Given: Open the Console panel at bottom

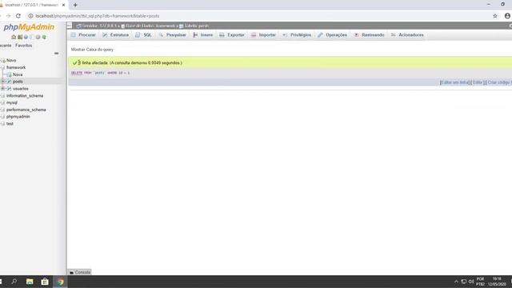Looking at the screenshot, I should point(80,272).
